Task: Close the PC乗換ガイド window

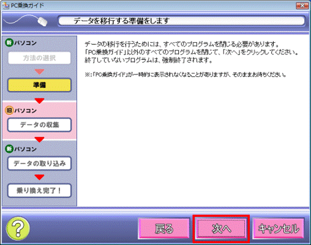Action: tap(302, 5)
